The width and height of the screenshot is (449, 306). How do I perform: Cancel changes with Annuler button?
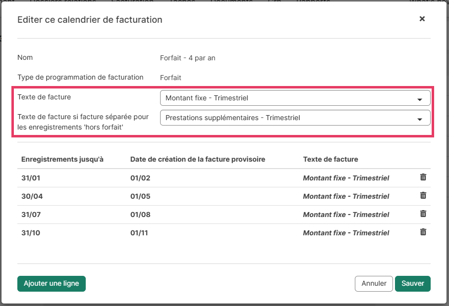pos(374,284)
